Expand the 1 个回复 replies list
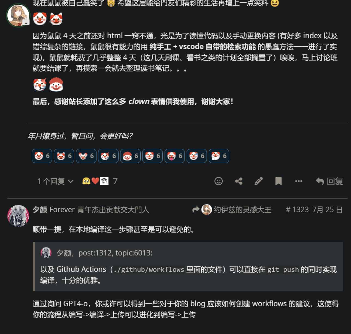The image size is (351, 334). coord(55,181)
